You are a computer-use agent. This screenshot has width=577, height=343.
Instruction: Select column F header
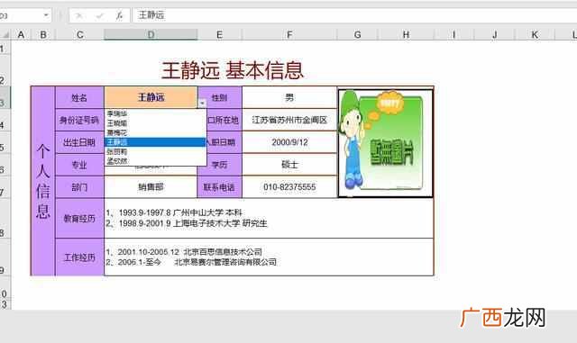click(x=289, y=35)
